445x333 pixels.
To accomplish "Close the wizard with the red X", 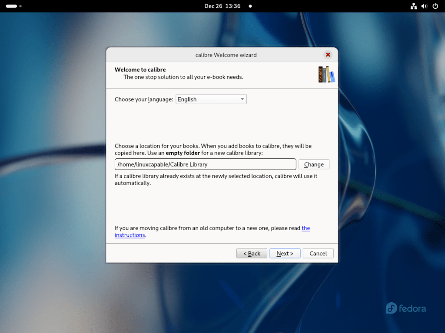I will pyautogui.click(x=328, y=55).
